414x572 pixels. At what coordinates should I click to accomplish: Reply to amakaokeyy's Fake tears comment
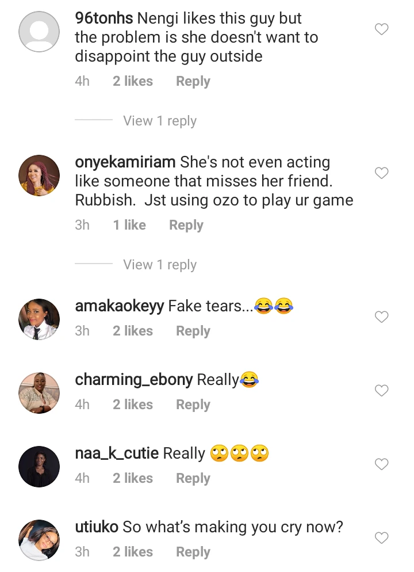coord(193,331)
